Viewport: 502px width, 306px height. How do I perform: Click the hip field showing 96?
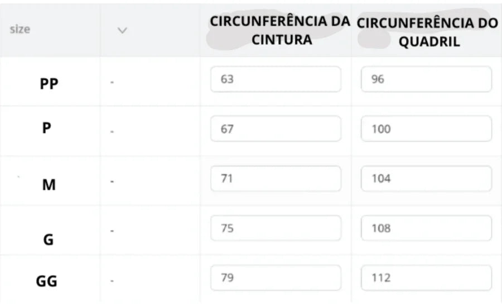click(426, 79)
